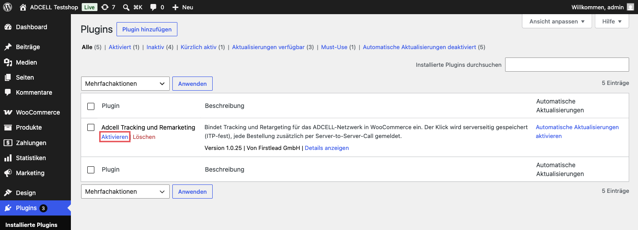Tick the select-all checkbox in table footer
Image resolution: width=638 pixels, height=230 pixels.
tap(91, 170)
